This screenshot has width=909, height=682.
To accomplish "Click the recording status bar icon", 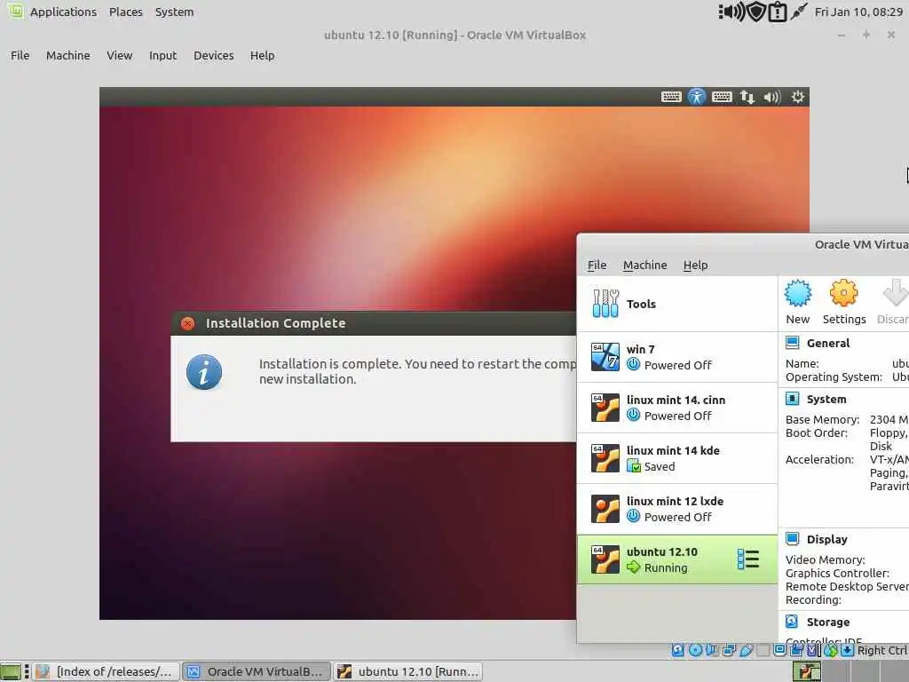I will (x=796, y=650).
